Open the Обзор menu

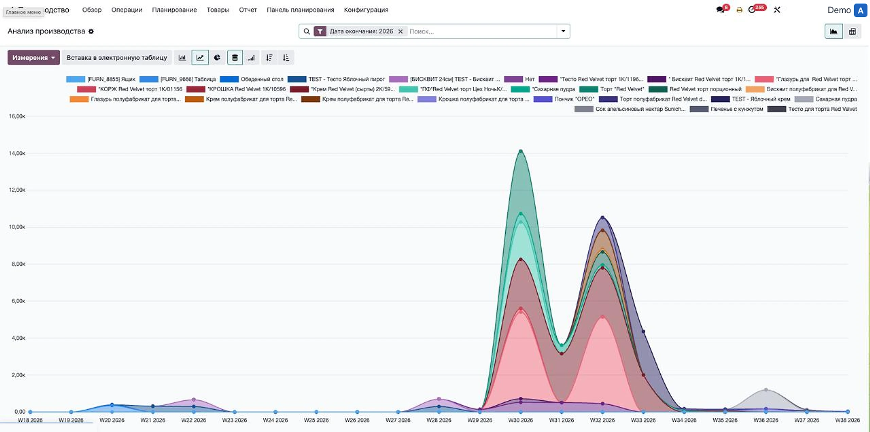pyautogui.click(x=92, y=10)
